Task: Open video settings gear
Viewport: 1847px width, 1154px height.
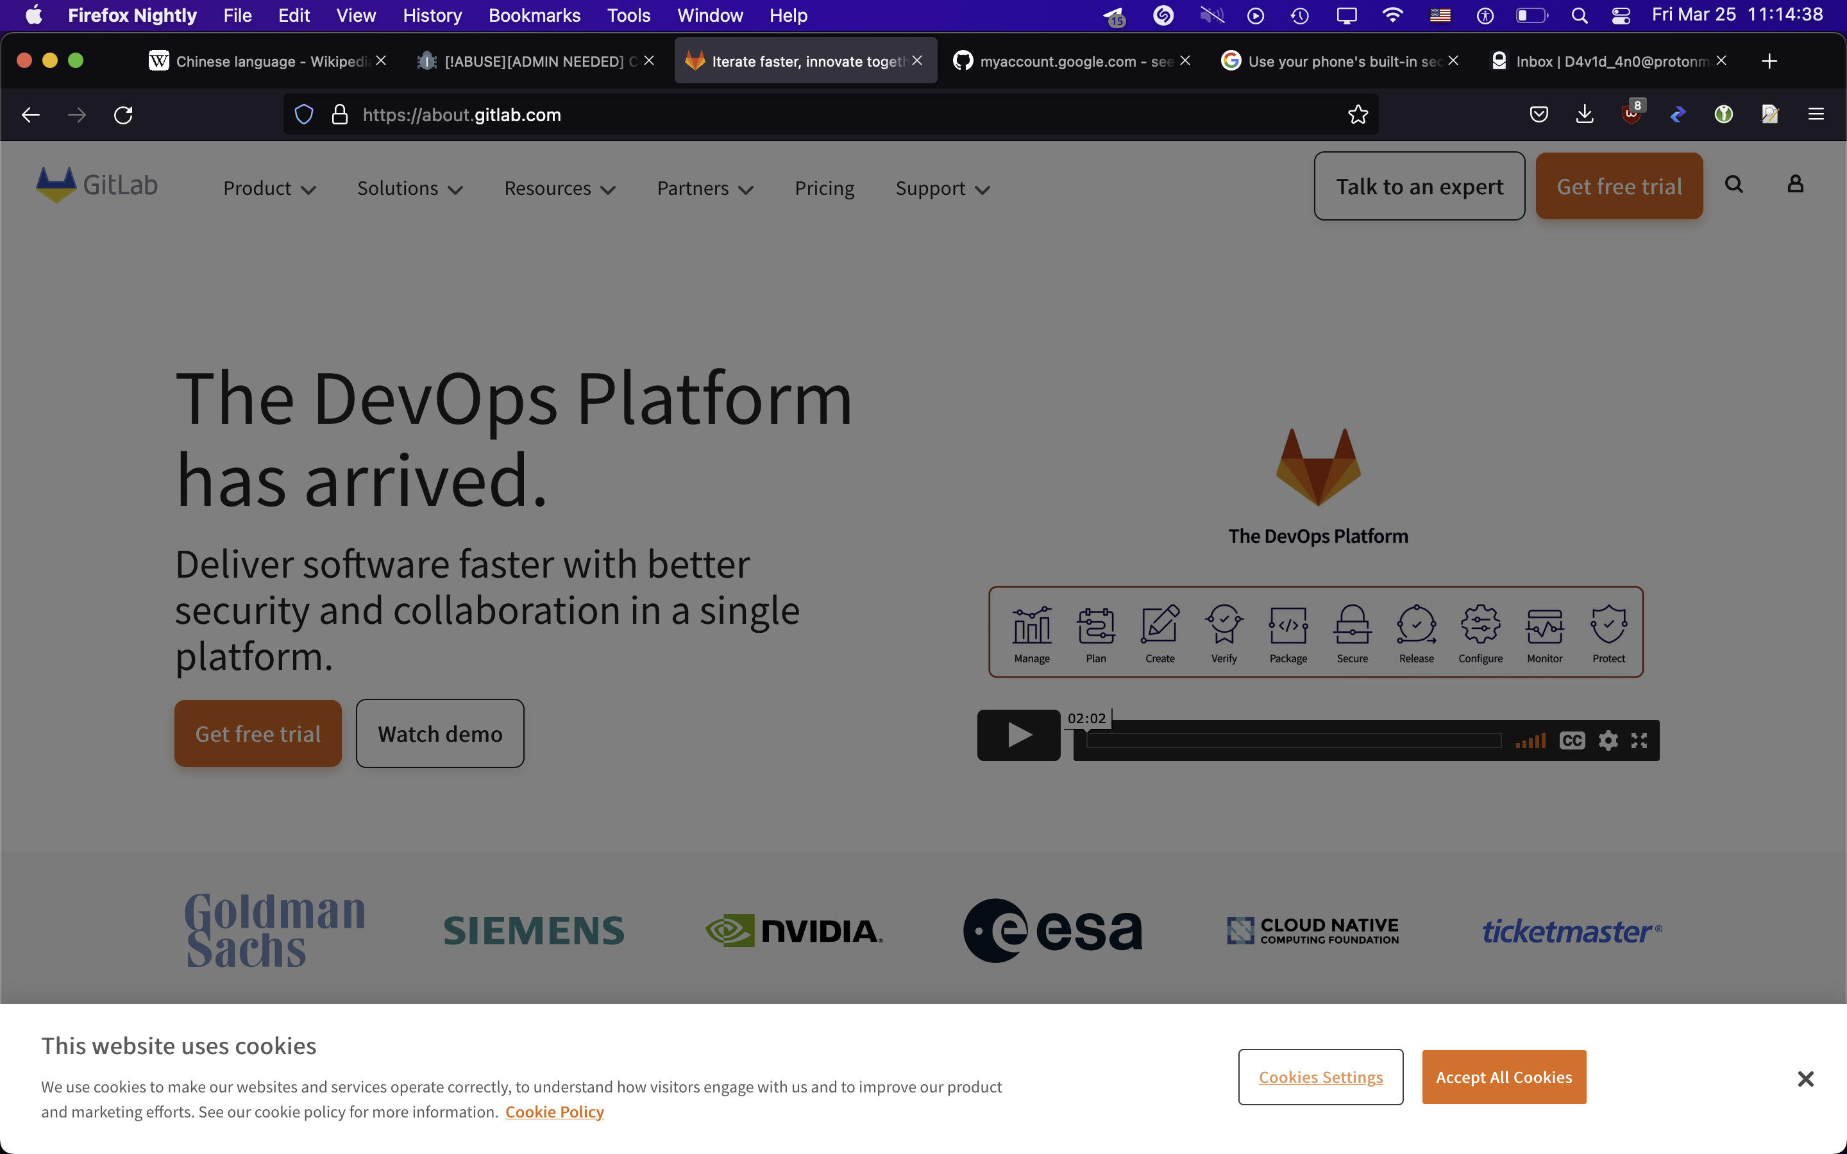Action: coord(1608,740)
